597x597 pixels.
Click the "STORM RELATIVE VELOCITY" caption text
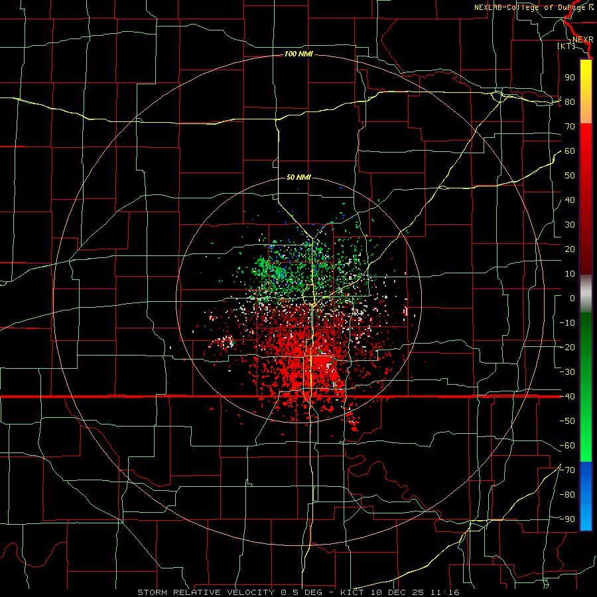pyautogui.click(x=206, y=592)
